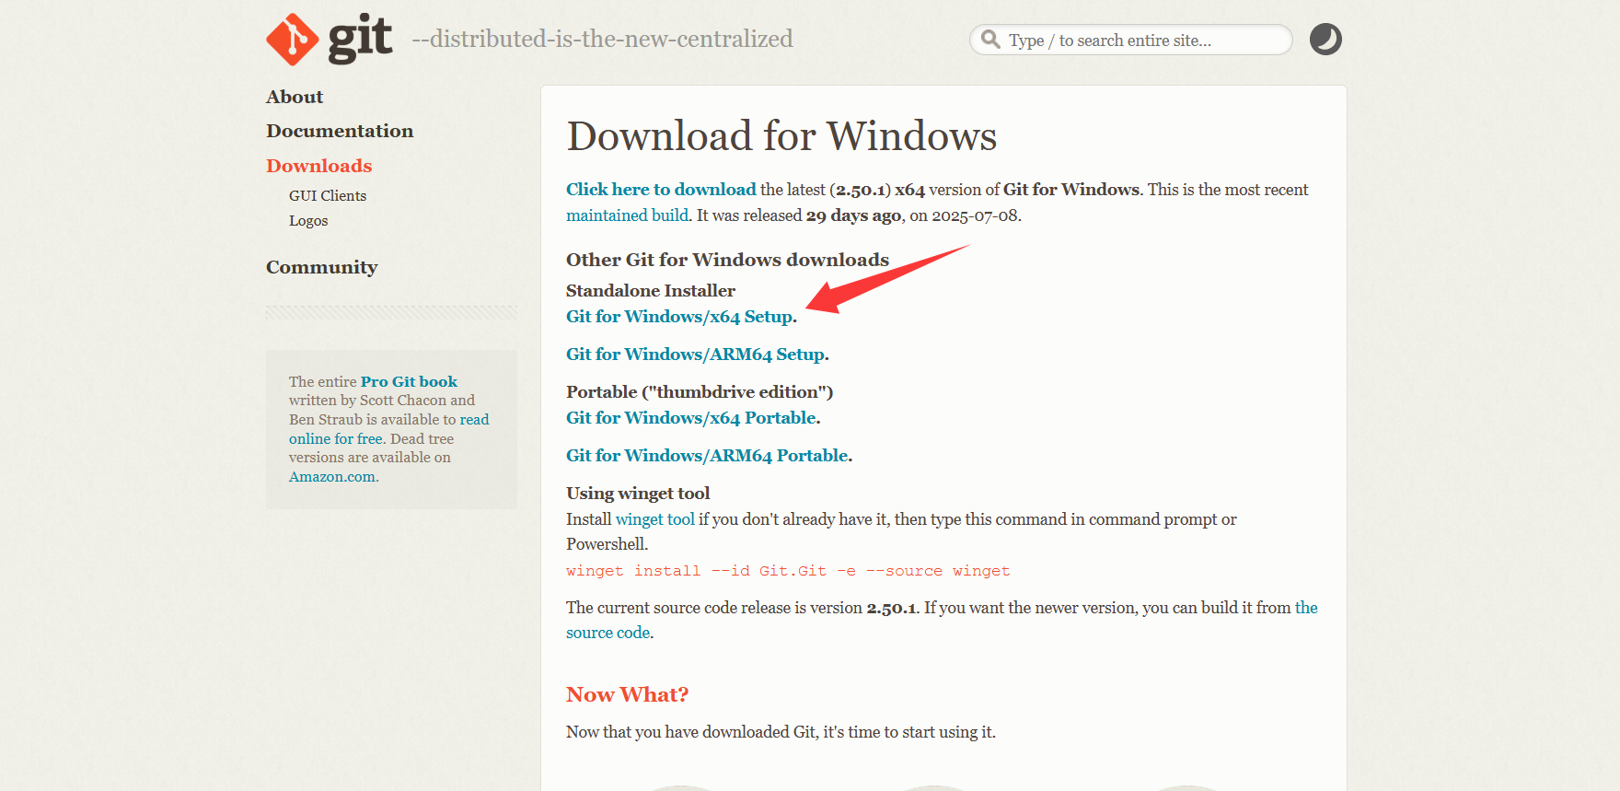Open the Logos sub-page

pyautogui.click(x=308, y=220)
